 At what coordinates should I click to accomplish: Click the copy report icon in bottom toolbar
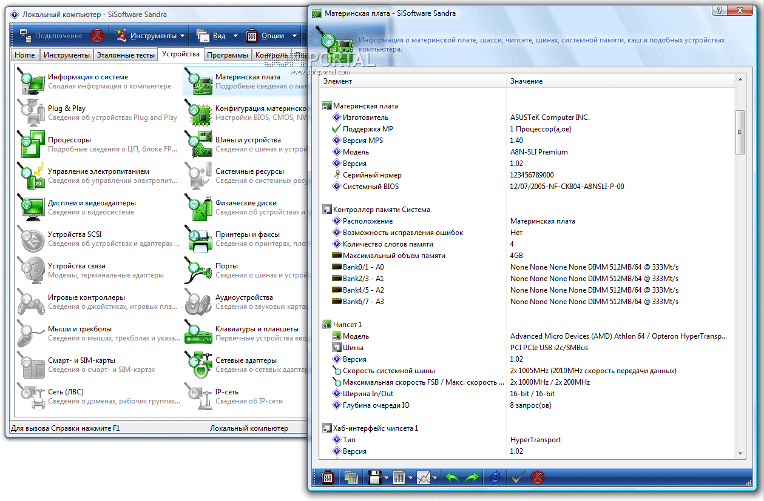pos(351,477)
